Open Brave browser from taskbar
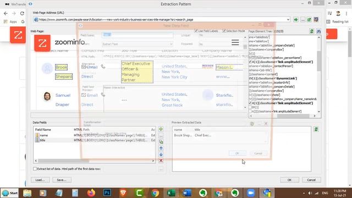The image size is (352, 198). click(x=123, y=193)
